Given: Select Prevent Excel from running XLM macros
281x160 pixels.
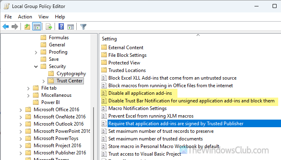Looking at the screenshot, I should click(x=151, y=116).
